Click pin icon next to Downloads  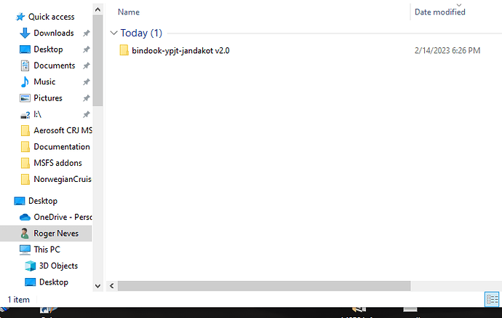click(x=86, y=33)
